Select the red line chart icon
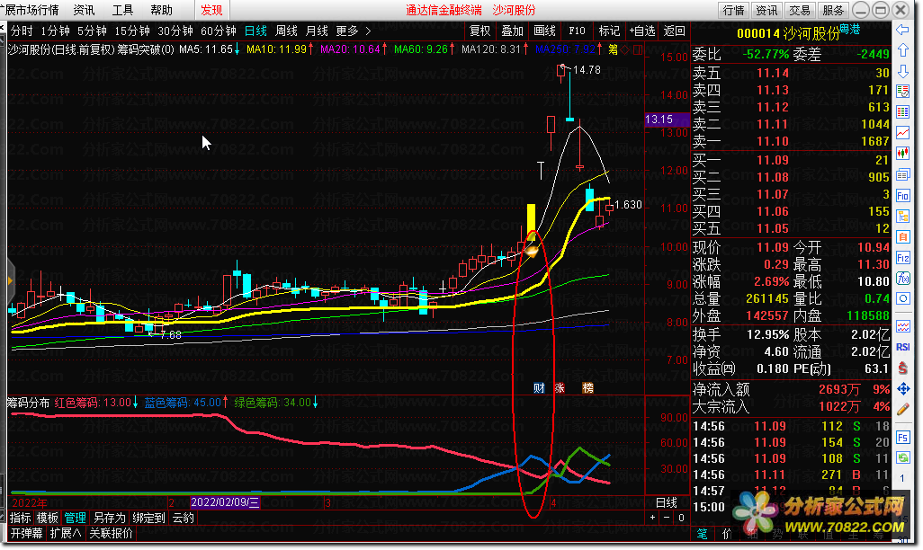923x550 pixels. (x=902, y=133)
